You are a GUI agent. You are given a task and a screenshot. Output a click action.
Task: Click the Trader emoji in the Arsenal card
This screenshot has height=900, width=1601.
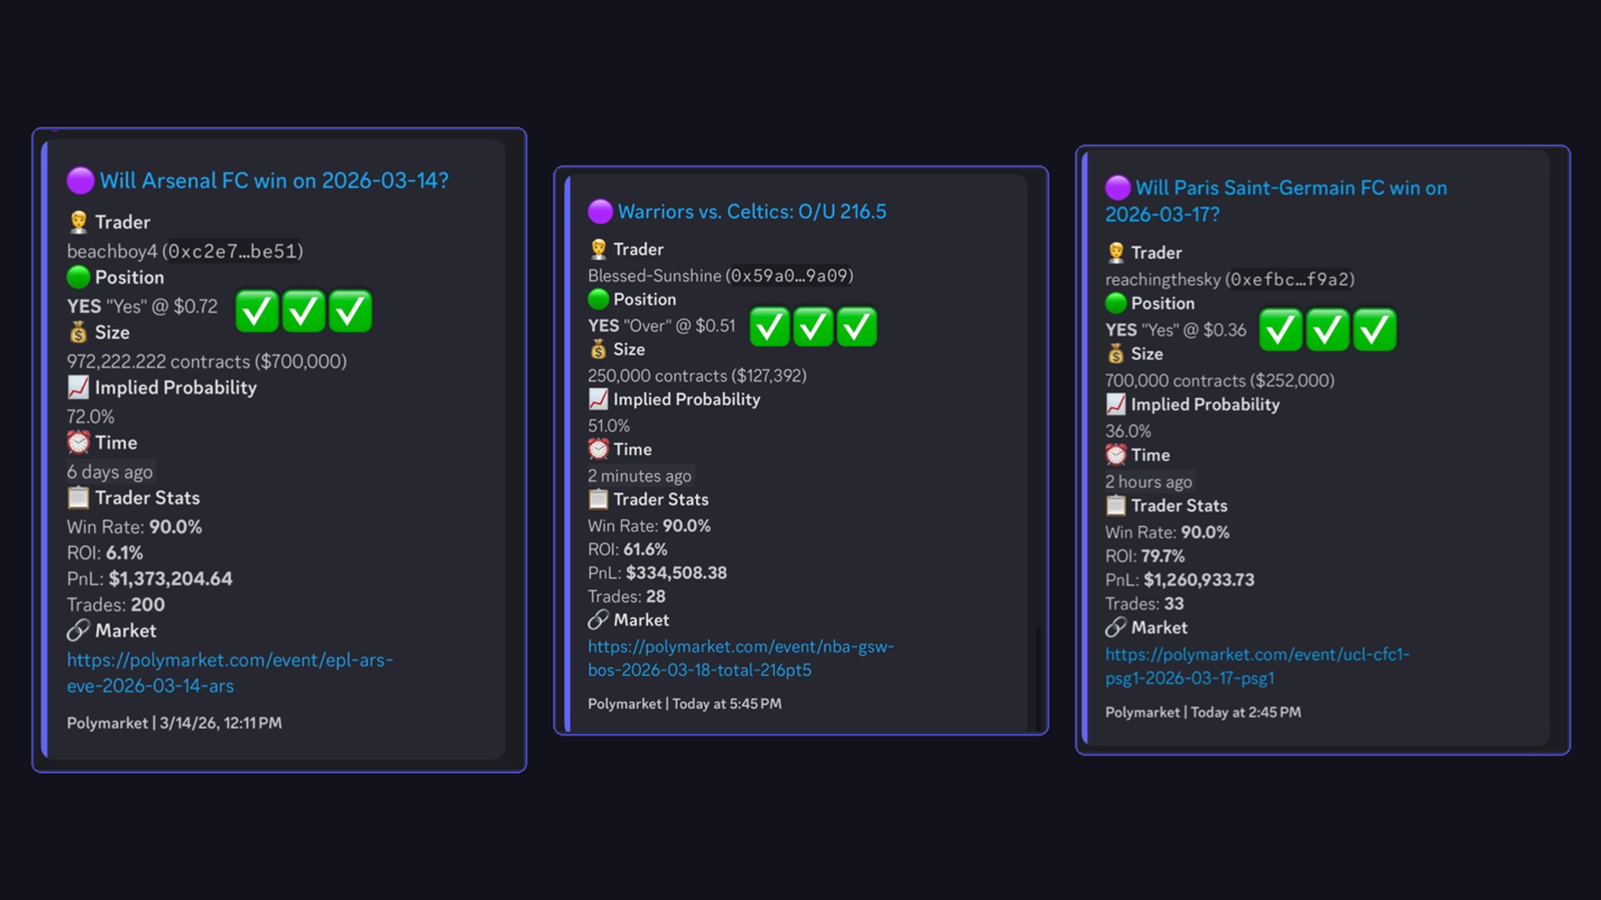(x=78, y=222)
